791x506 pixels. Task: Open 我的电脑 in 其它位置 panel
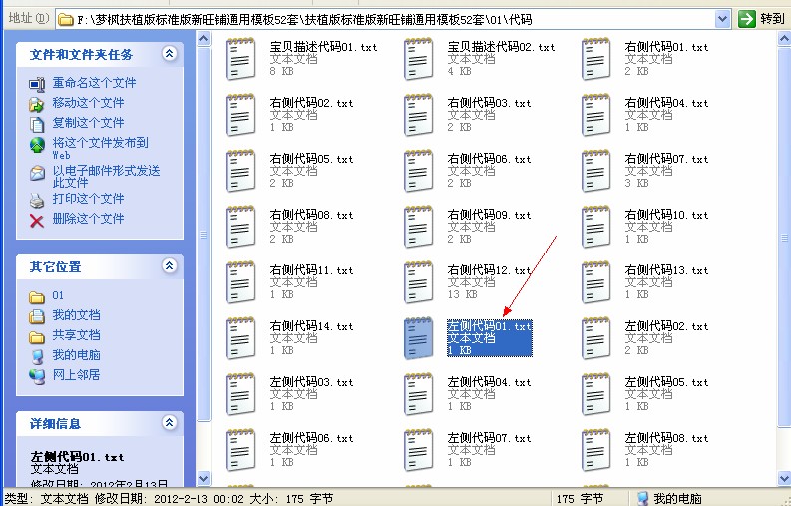pyautogui.click(x=76, y=355)
